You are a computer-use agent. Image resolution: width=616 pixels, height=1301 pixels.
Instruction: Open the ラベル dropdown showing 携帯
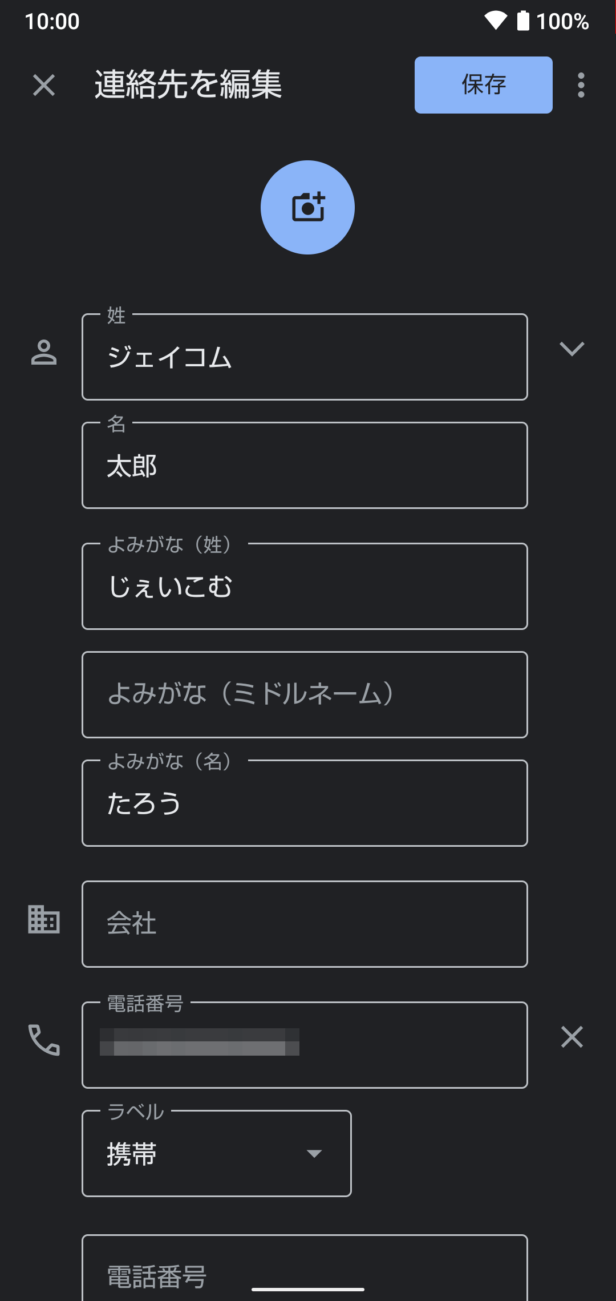tap(217, 1153)
